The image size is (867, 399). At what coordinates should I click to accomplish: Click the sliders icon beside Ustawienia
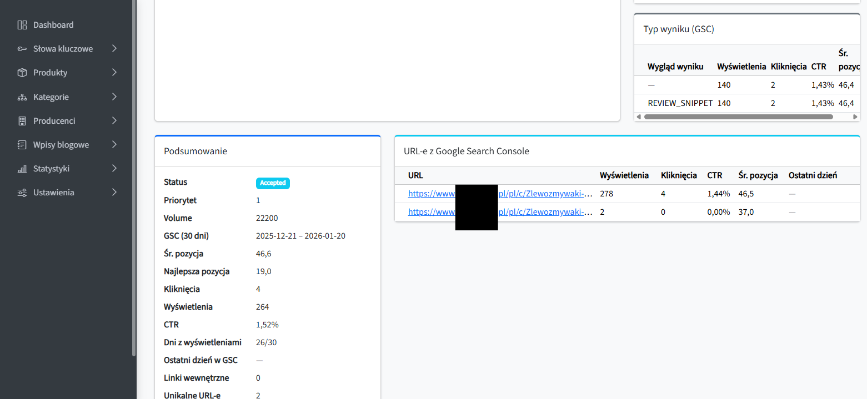[22, 193]
